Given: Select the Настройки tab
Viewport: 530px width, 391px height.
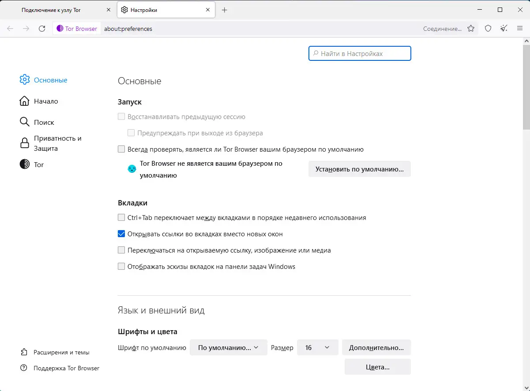Looking at the screenshot, I should tap(166, 10).
